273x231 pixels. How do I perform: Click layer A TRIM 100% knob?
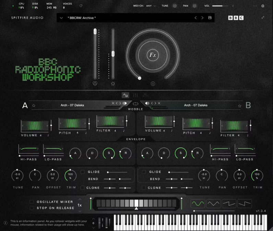point(70,176)
